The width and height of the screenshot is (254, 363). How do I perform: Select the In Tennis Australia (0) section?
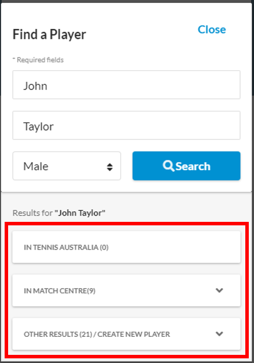click(x=126, y=247)
